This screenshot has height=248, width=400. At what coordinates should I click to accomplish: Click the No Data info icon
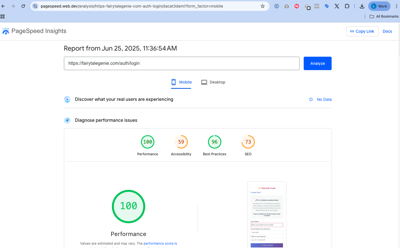tap(311, 99)
